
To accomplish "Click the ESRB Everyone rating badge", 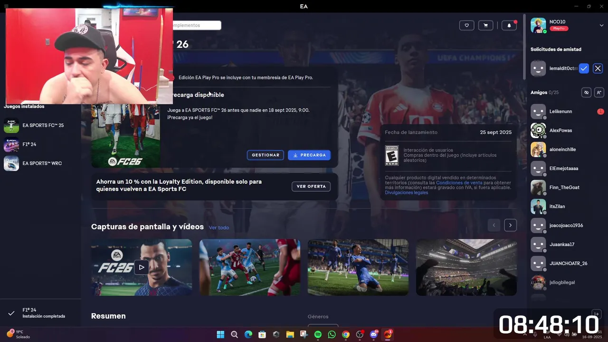I will pyautogui.click(x=392, y=155).
